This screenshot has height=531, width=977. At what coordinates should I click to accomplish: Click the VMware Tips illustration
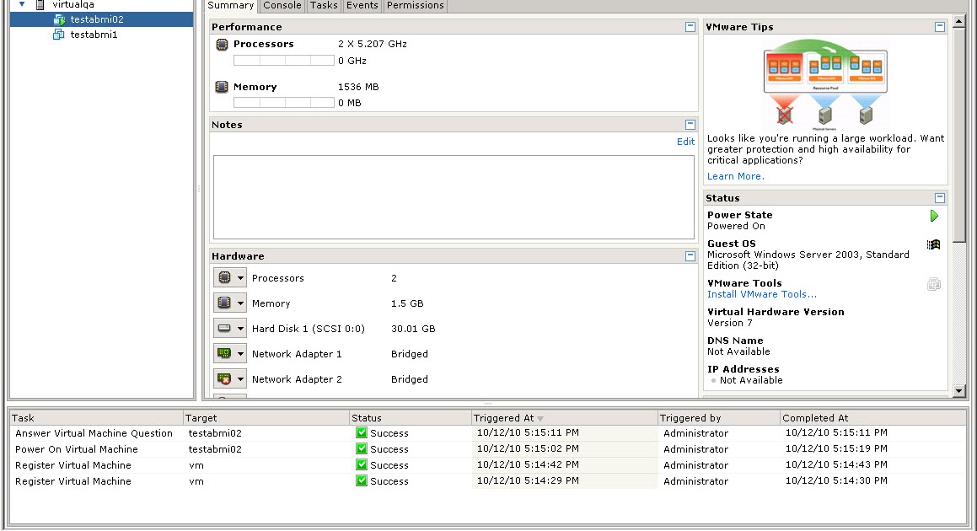(x=825, y=84)
